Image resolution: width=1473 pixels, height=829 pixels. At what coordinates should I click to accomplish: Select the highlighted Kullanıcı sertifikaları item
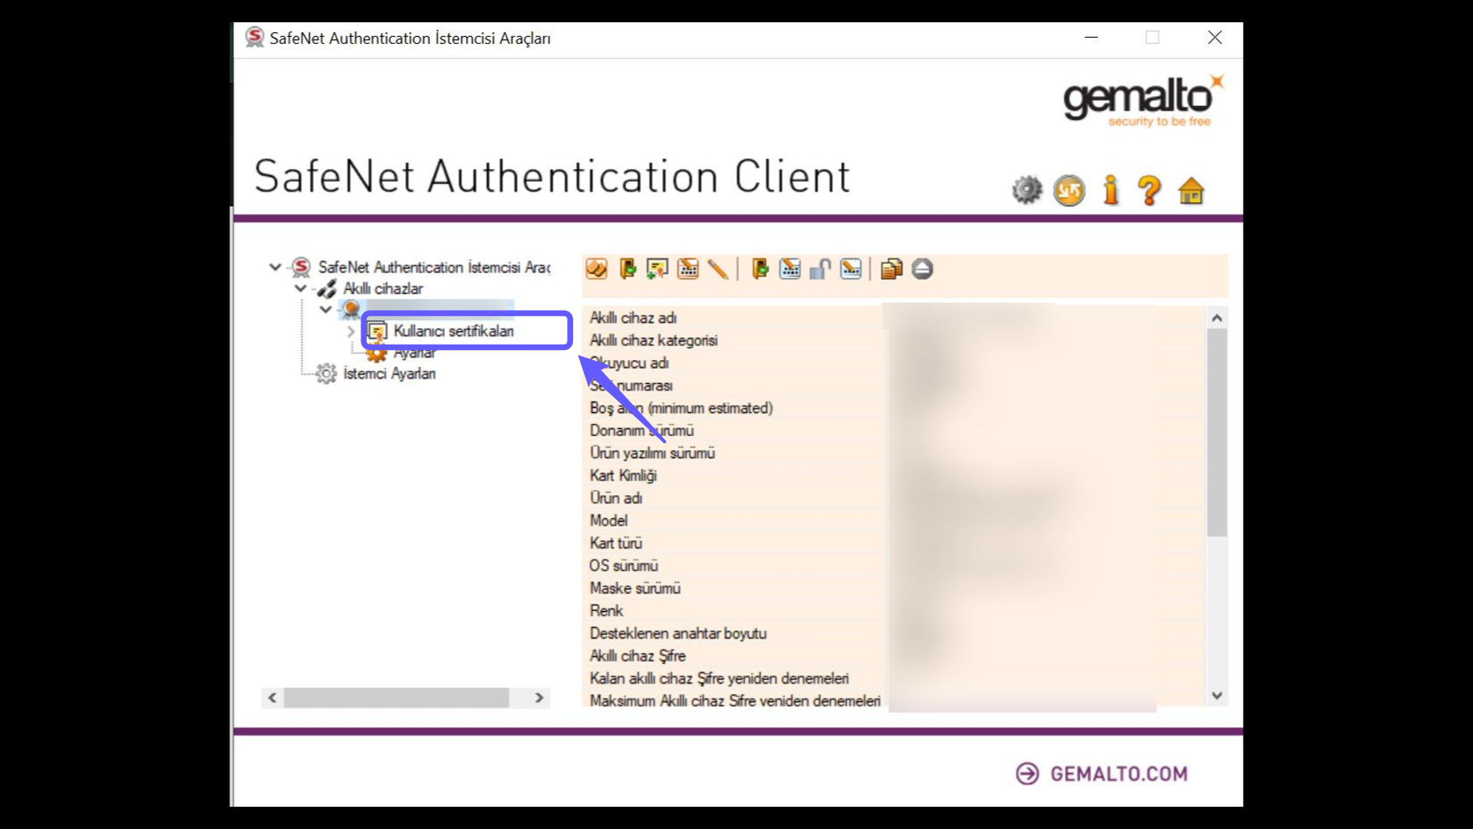[x=453, y=330]
